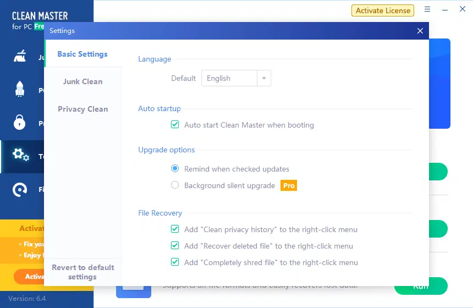Select Remind when checked updates option
473x308 pixels.
point(175,169)
